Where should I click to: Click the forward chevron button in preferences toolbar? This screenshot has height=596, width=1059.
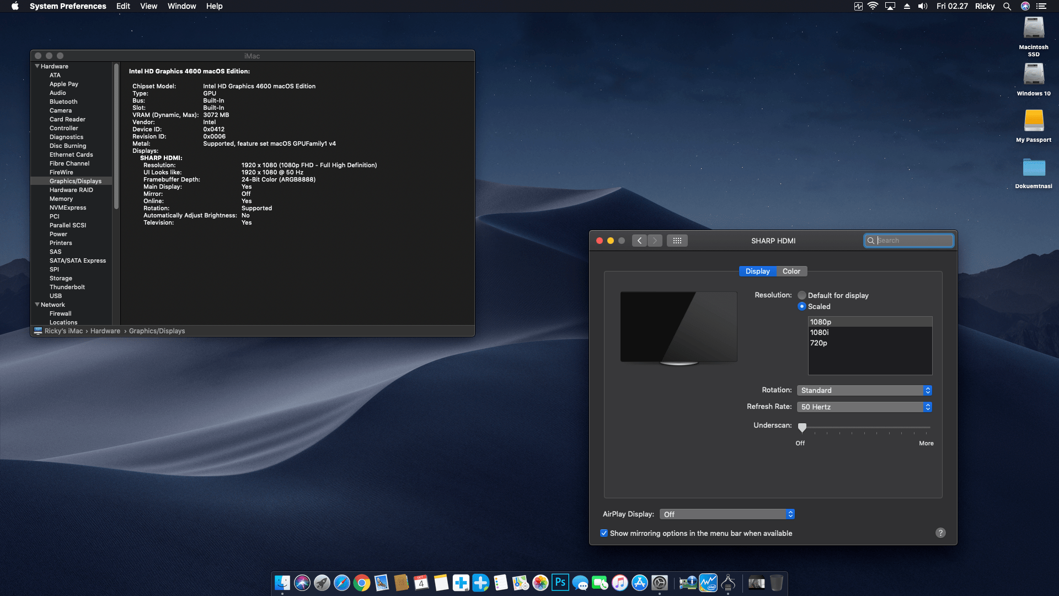(x=655, y=241)
